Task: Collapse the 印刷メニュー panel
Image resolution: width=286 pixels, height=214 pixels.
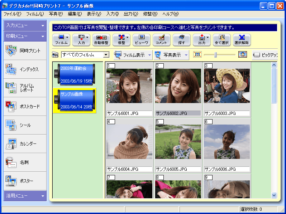Action: point(25,36)
